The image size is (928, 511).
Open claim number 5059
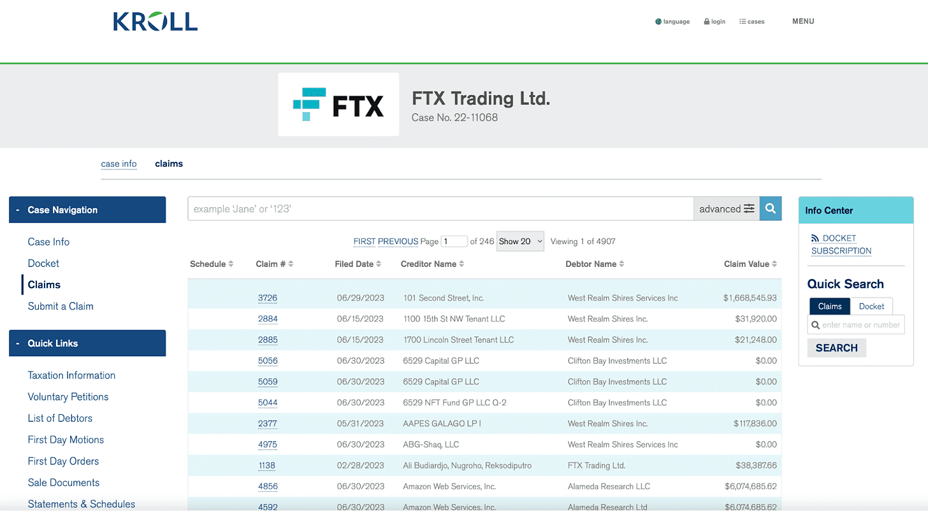(x=268, y=382)
